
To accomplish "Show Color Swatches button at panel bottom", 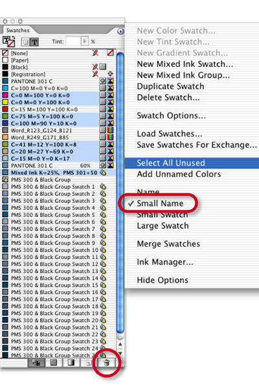I will click(53, 363).
